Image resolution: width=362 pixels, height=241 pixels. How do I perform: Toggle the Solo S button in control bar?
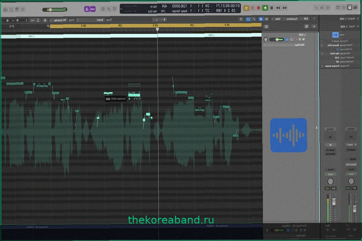(x=103, y=9)
